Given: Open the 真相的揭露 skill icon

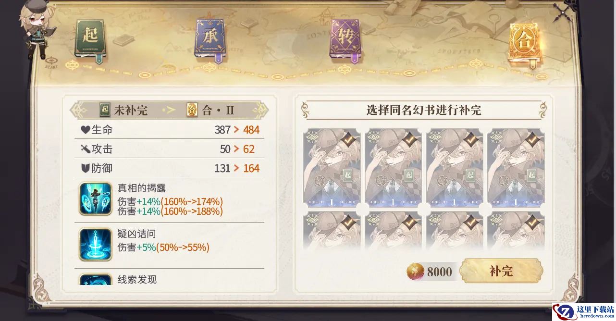Looking at the screenshot, I should tap(95, 198).
